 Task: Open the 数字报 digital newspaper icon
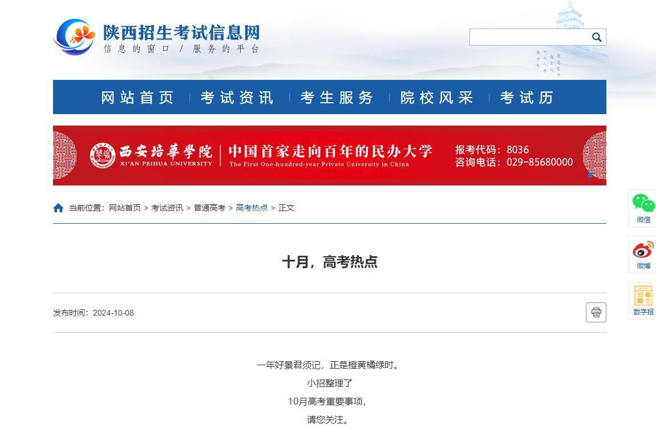click(643, 299)
